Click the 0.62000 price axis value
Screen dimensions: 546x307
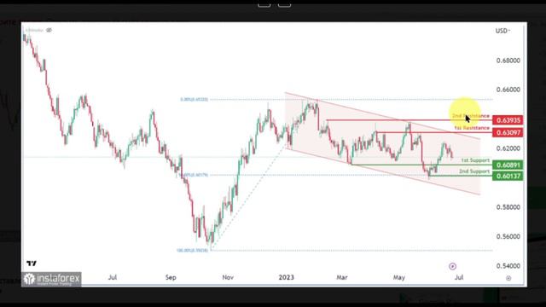tap(508, 148)
